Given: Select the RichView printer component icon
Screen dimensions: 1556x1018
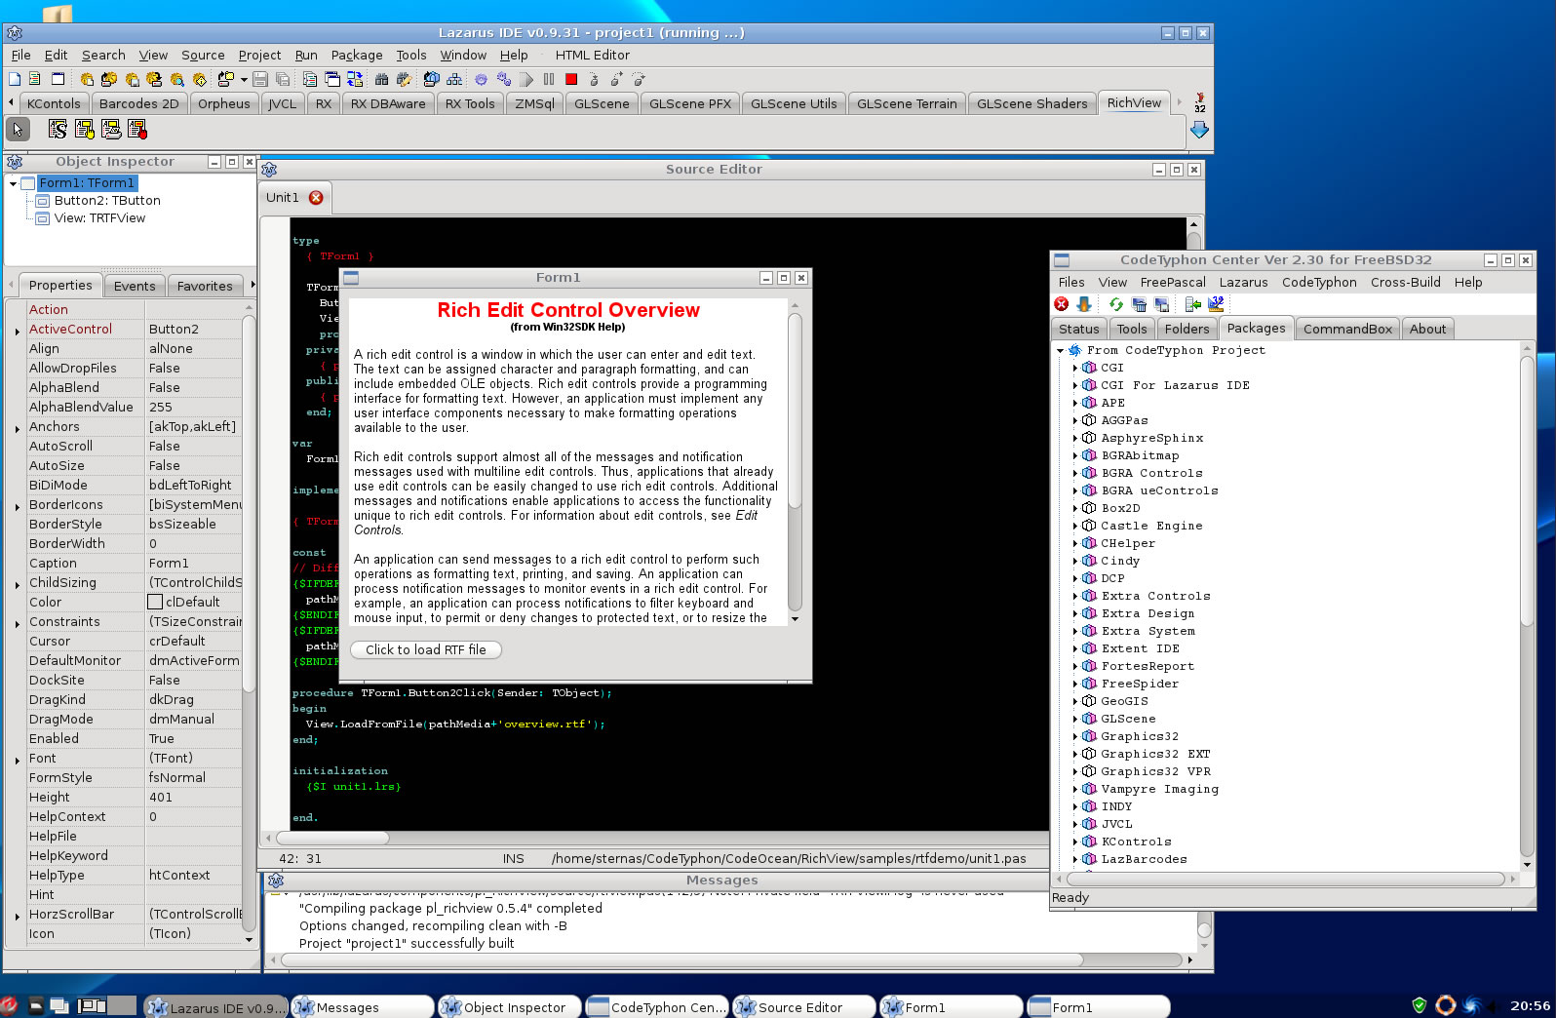Looking at the screenshot, I should point(111,129).
